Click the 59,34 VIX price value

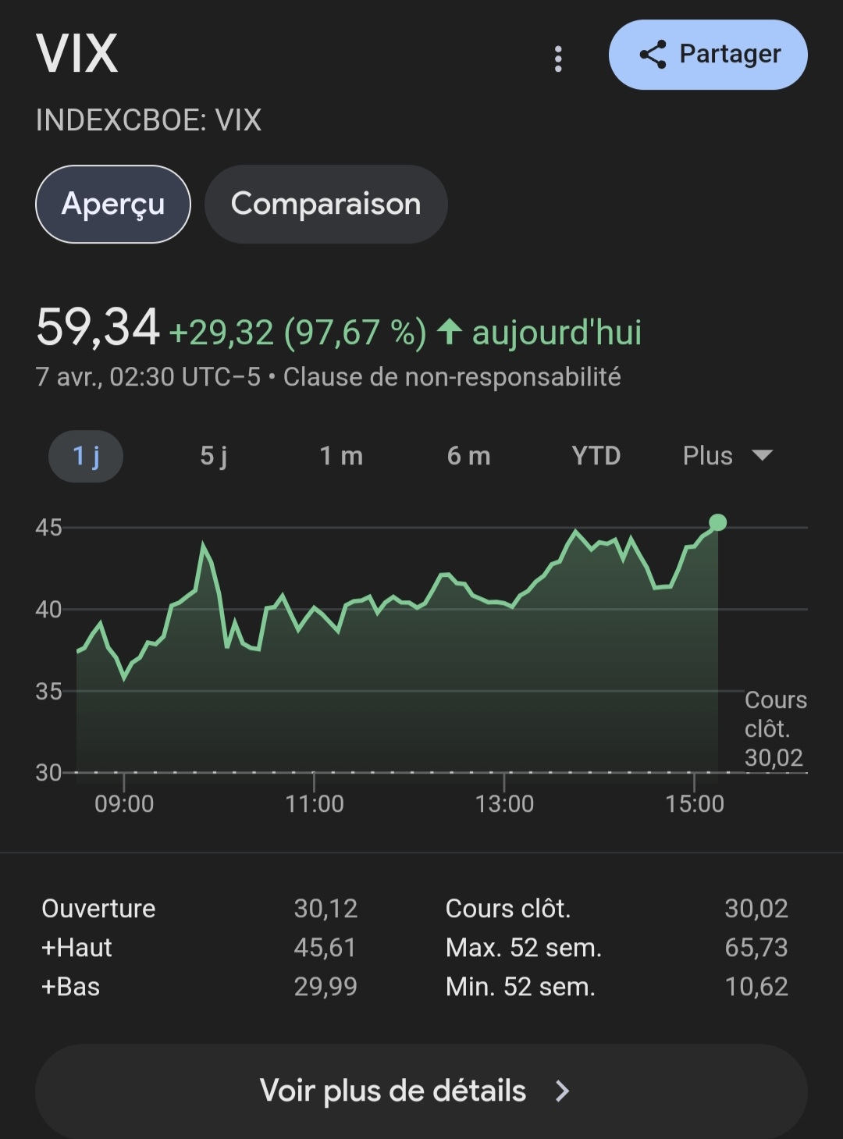pyautogui.click(x=98, y=327)
